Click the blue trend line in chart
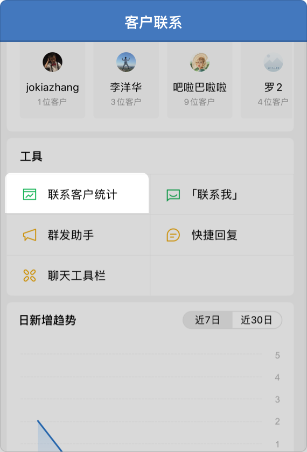This screenshot has width=307, height=452. [x=50, y=436]
